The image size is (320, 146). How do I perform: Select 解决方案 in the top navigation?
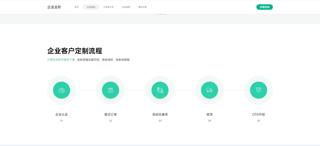click(143, 7)
